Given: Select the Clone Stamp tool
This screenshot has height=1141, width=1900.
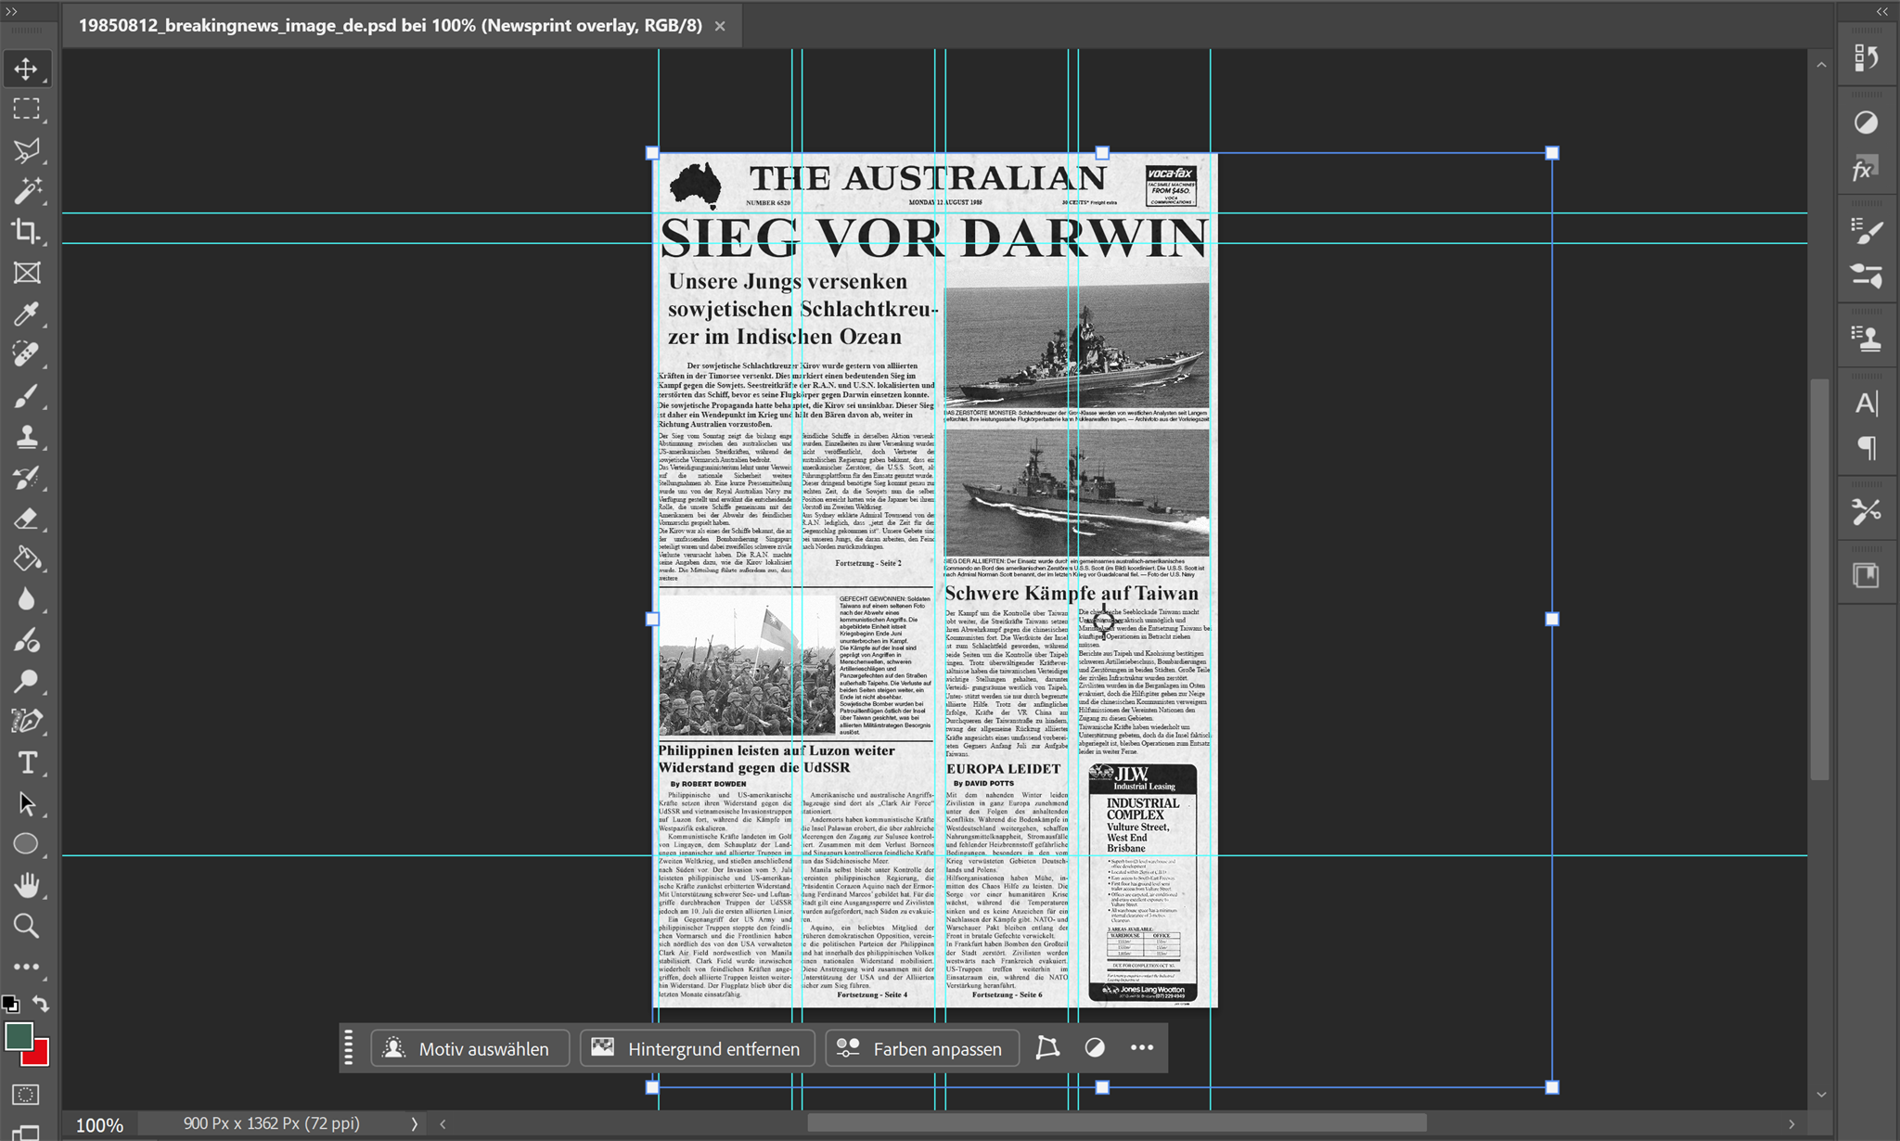Looking at the screenshot, I should coord(26,436).
